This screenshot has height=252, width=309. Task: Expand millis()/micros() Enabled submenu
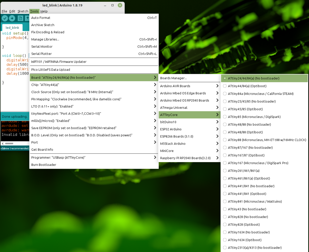94,121
